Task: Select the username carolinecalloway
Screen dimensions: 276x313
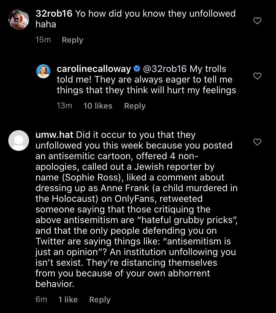Action: coord(94,69)
